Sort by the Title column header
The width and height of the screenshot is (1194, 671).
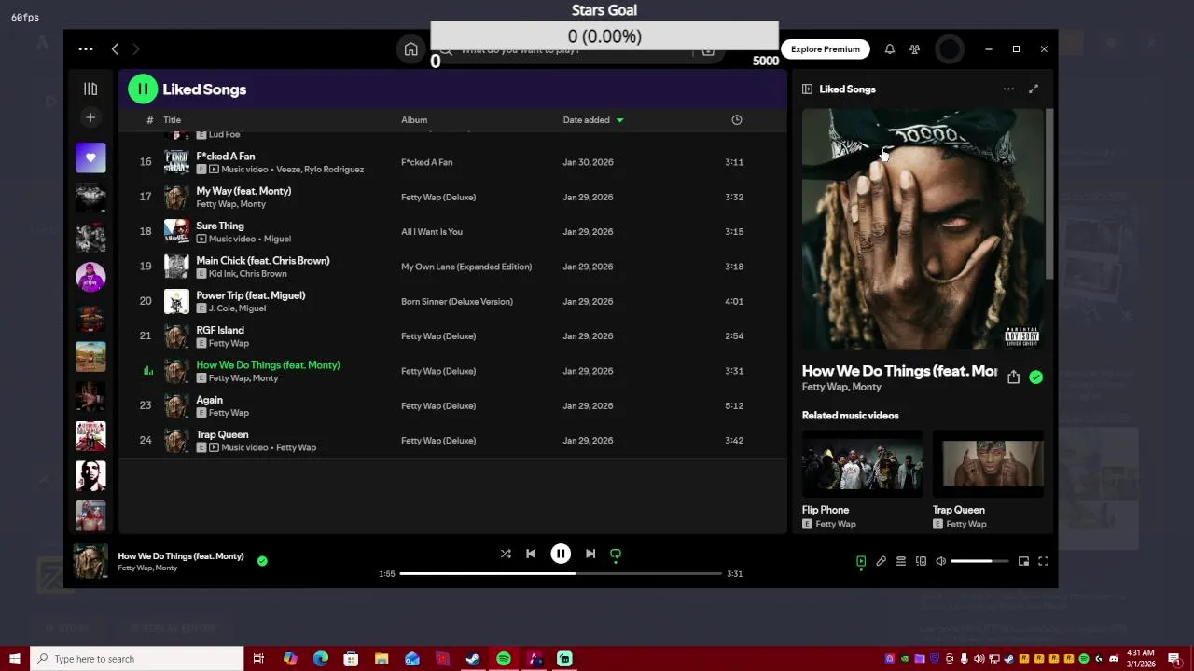172,119
